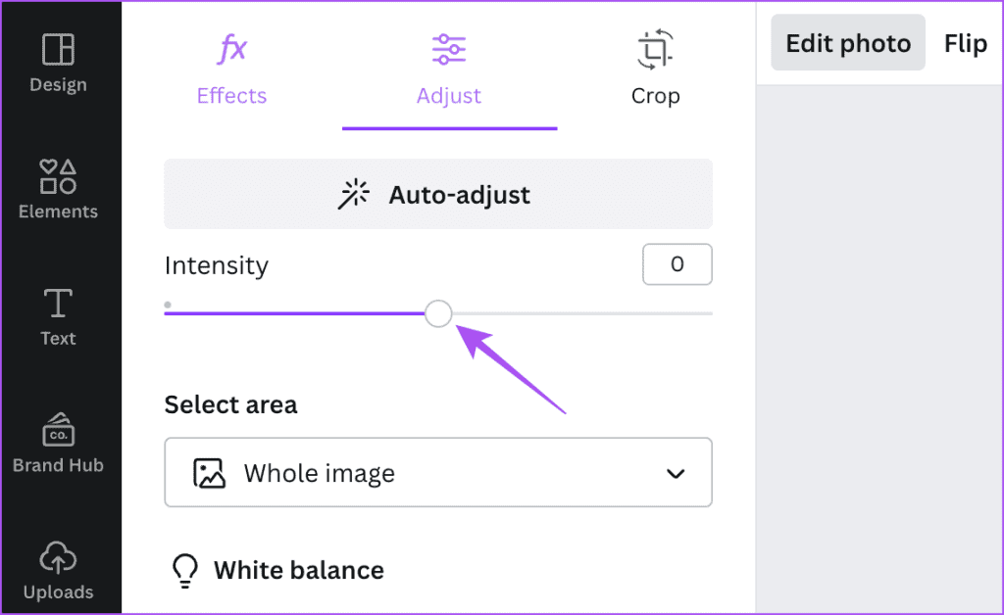The image size is (1004, 615).
Task: Click the fx Effects icon
Action: (231, 47)
